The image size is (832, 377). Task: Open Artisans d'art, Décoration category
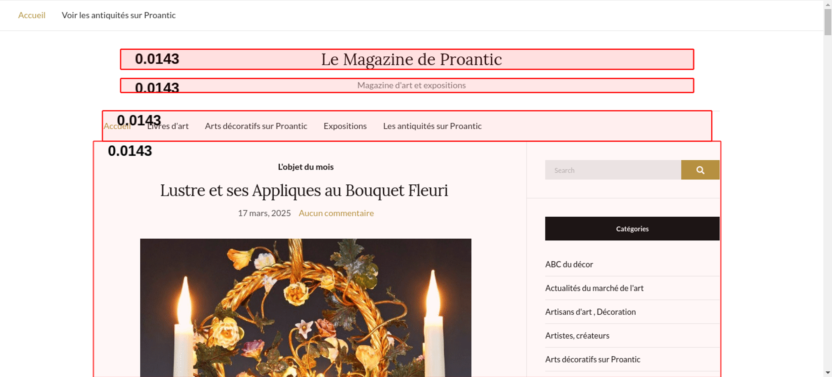[x=590, y=312]
